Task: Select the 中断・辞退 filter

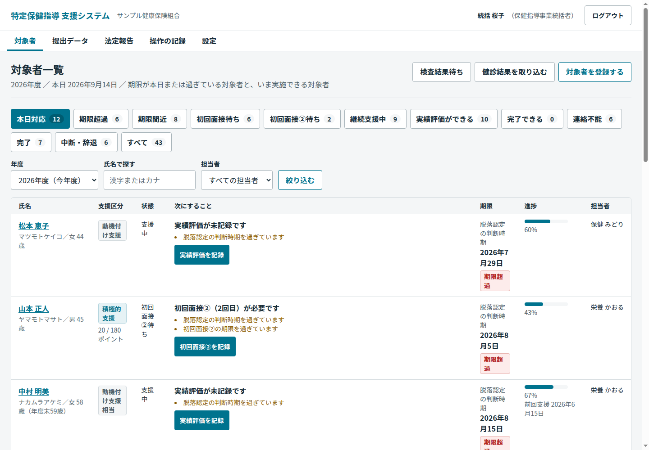Action: pyautogui.click(x=86, y=142)
